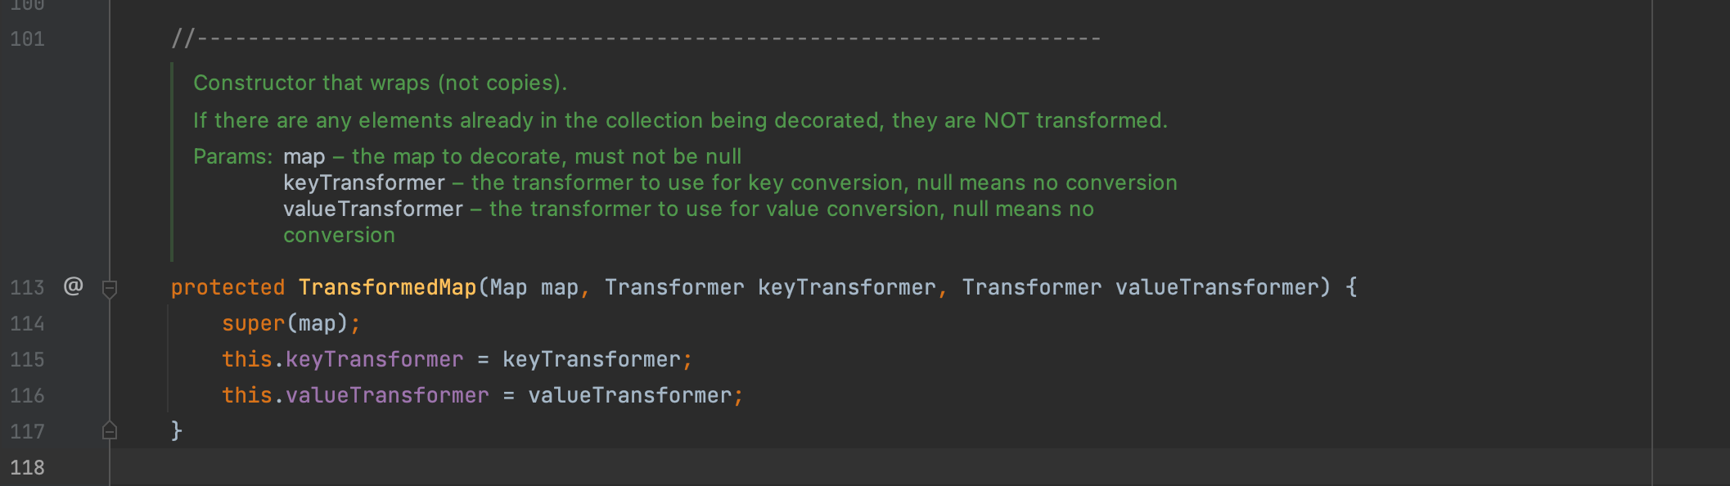
Task: Click the protected keyword on line 113
Action: click(x=228, y=287)
